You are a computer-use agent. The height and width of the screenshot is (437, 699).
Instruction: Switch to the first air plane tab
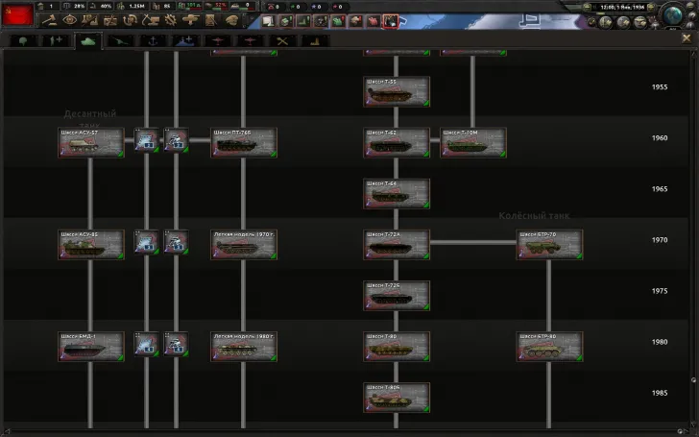pos(218,41)
